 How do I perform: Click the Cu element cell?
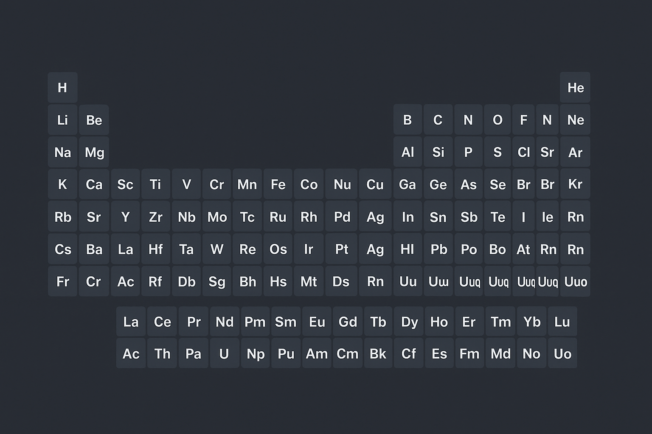375,184
